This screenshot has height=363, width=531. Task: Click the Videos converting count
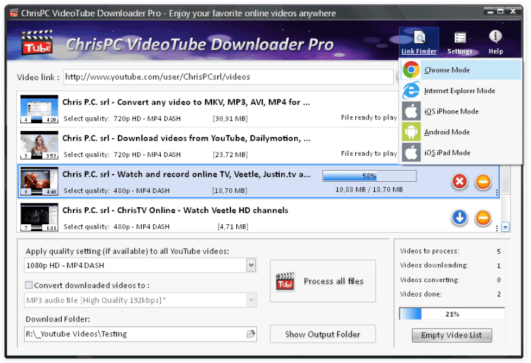click(498, 280)
